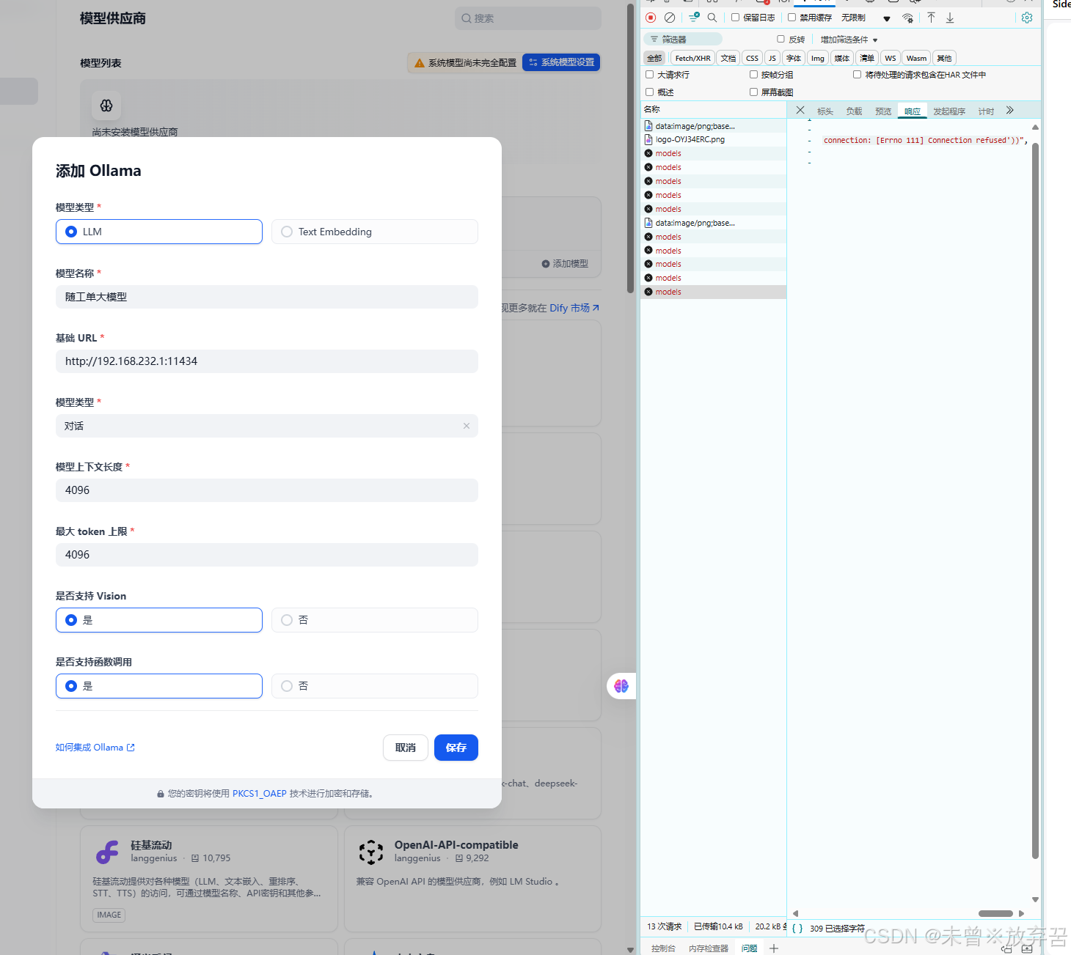Check include pending requests in HAR checkbox
Screen dimensions: 1071x955
coord(857,75)
